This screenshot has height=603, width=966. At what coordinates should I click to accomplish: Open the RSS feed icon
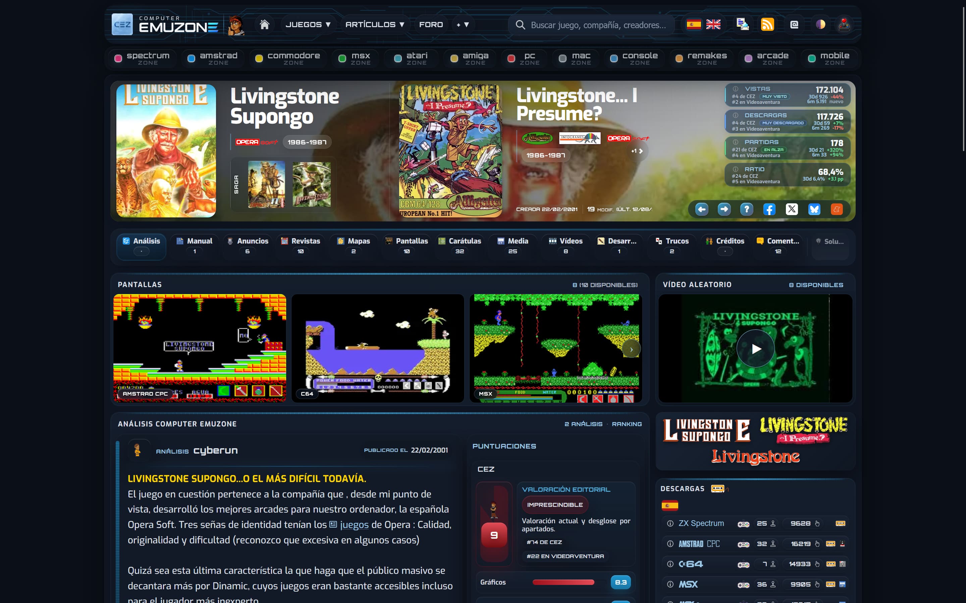(767, 25)
